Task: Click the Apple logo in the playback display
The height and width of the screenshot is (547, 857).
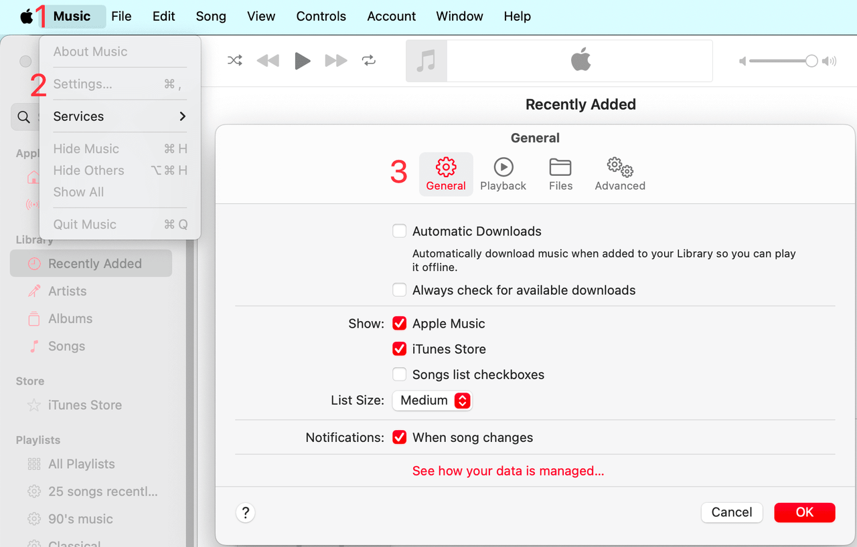Action: coord(580,60)
